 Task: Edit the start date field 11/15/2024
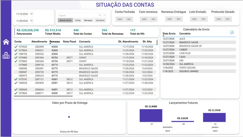(x=22, y=14)
